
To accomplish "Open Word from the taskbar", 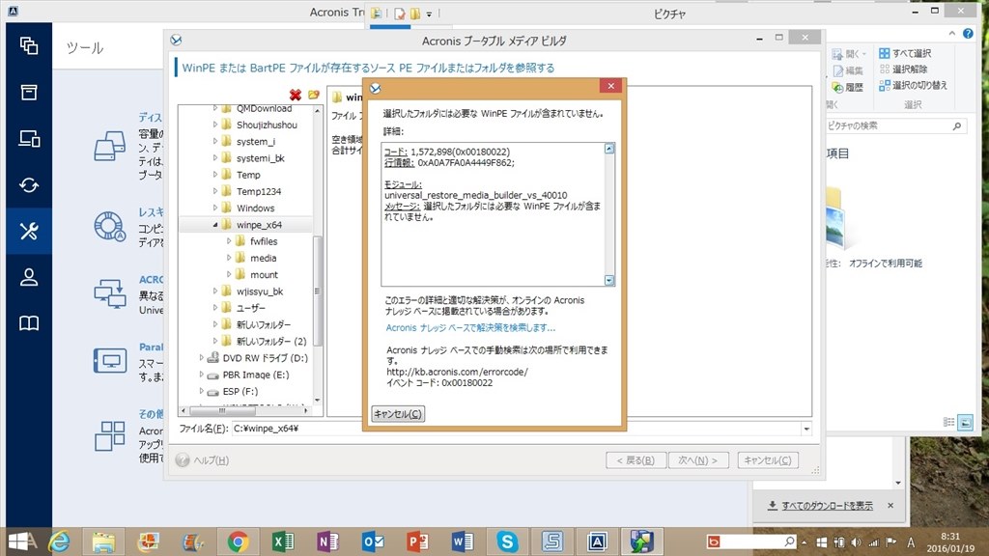I will tap(462, 542).
